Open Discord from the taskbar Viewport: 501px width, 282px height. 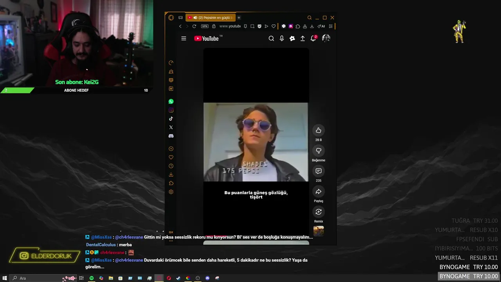(x=207, y=278)
